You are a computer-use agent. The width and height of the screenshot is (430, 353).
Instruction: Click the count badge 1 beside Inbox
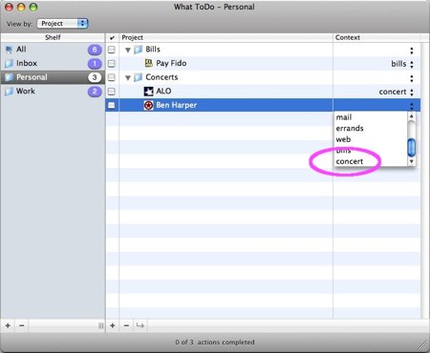(95, 64)
